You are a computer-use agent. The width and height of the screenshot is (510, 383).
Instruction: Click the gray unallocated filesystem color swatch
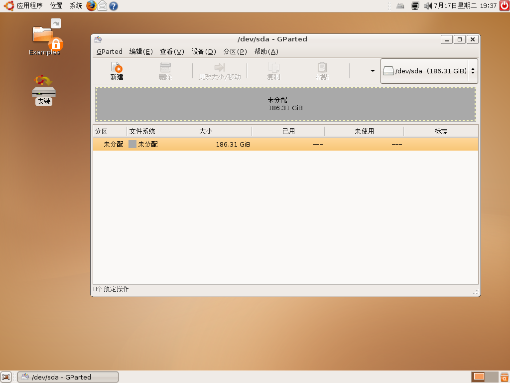point(132,144)
